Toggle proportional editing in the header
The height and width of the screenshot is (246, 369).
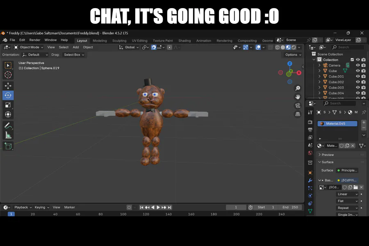tap(169, 47)
